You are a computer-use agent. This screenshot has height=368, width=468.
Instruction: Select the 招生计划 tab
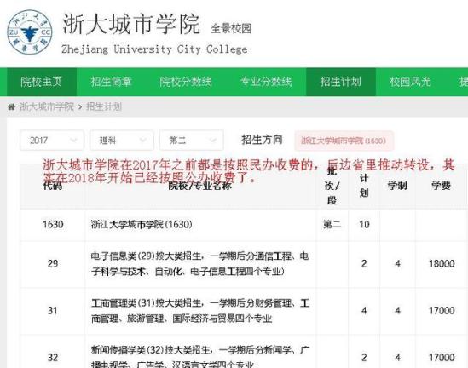(341, 82)
